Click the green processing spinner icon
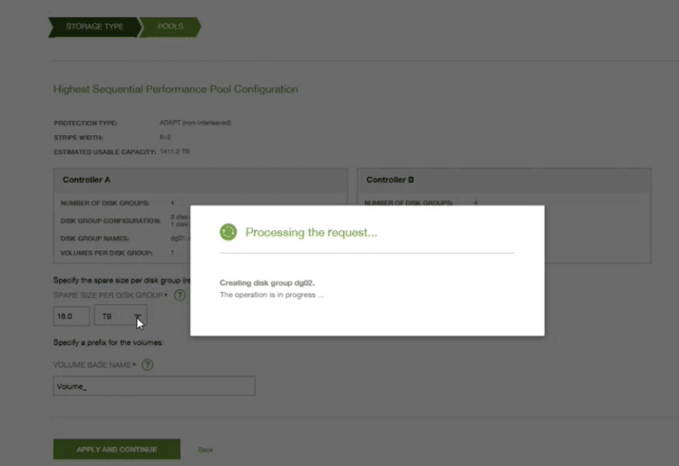This screenshot has width=679, height=466. pyautogui.click(x=228, y=233)
